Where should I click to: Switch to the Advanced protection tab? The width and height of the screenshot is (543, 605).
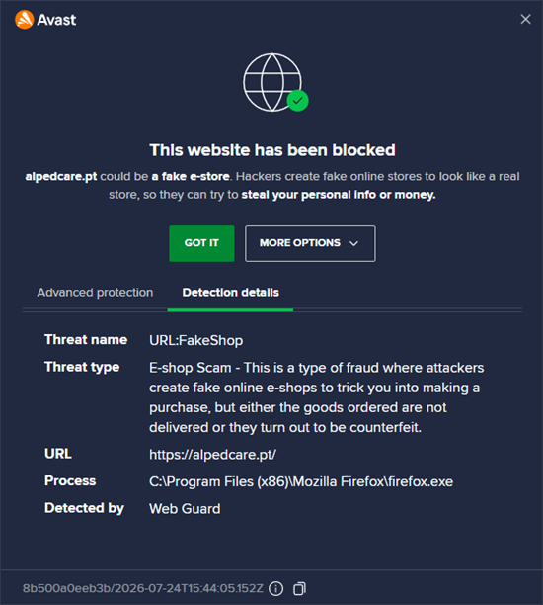coord(95,293)
